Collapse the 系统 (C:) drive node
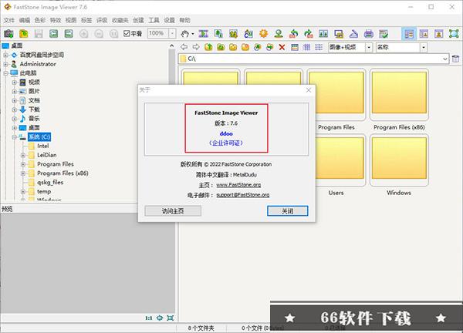 tap(15, 137)
